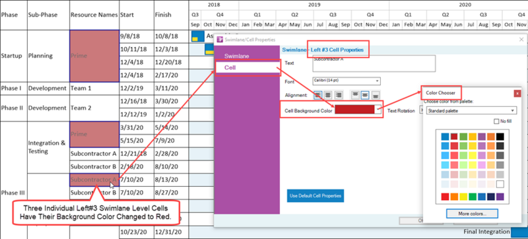Click the blue task bar in the 9/8/18 row
Screen dimensions: 528x239
(x=197, y=36)
